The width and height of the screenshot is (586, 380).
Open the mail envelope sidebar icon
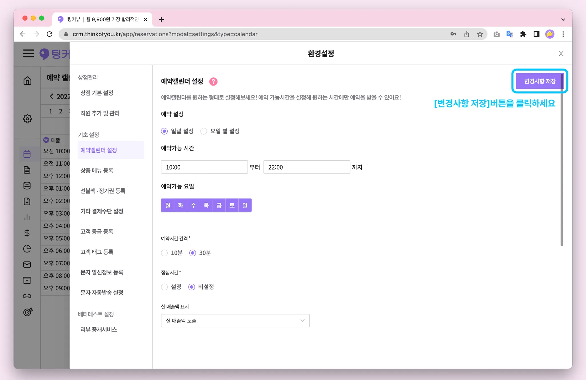(x=27, y=264)
